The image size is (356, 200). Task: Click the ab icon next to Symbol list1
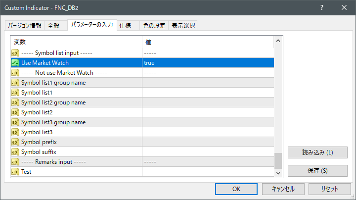tap(15, 93)
